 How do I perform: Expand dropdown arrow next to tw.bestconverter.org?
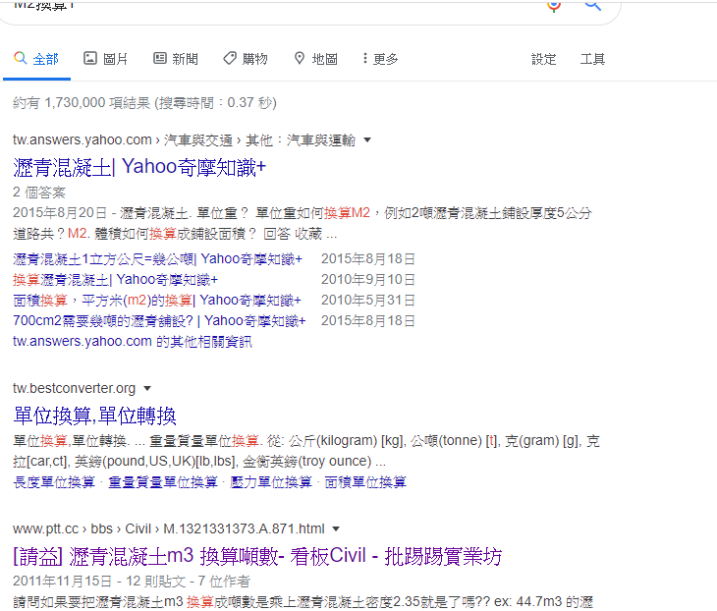click(x=146, y=389)
